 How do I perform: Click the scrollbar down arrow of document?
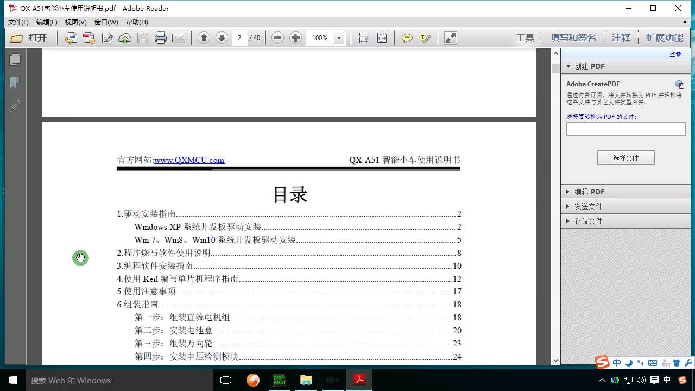coord(555,360)
